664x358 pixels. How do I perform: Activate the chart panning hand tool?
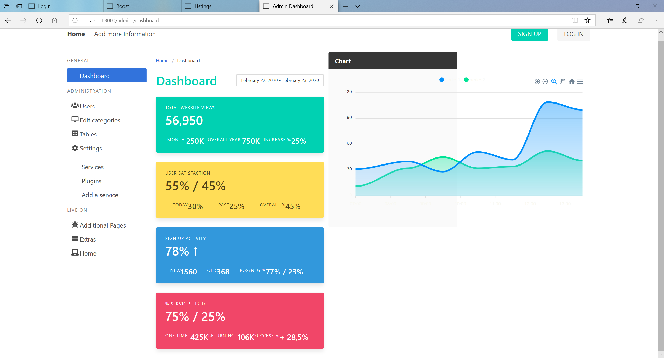point(562,81)
